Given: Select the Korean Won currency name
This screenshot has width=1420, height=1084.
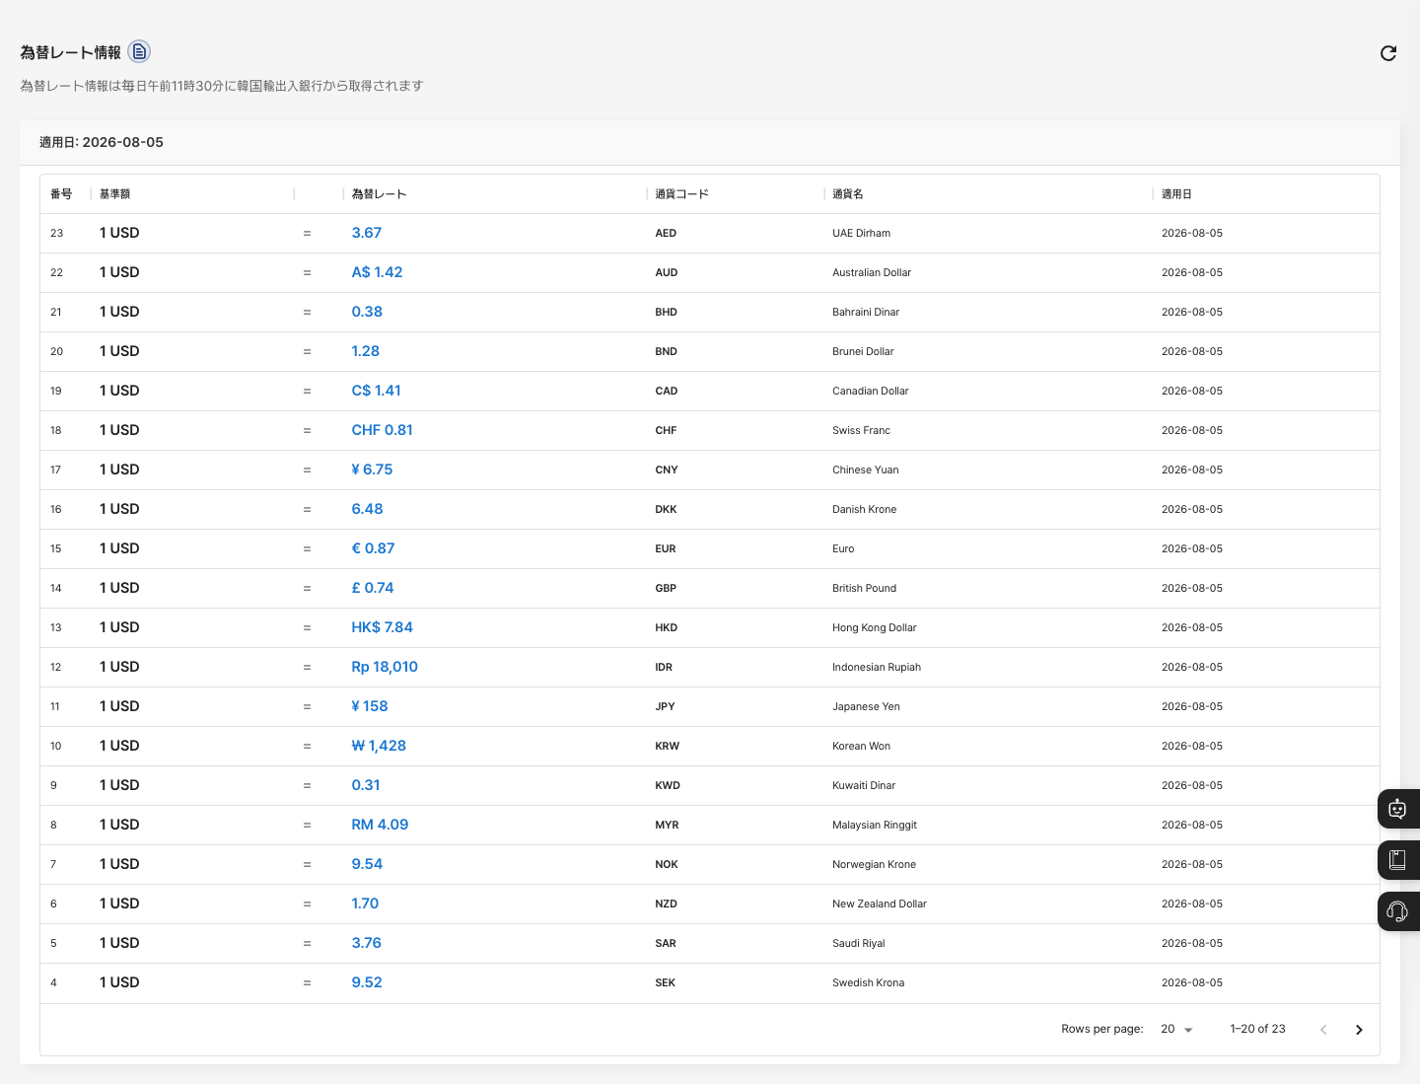Looking at the screenshot, I should (862, 747).
